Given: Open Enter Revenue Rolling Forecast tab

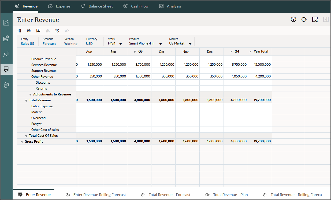Looking at the screenshot, I should pyautogui.click(x=96, y=195).
